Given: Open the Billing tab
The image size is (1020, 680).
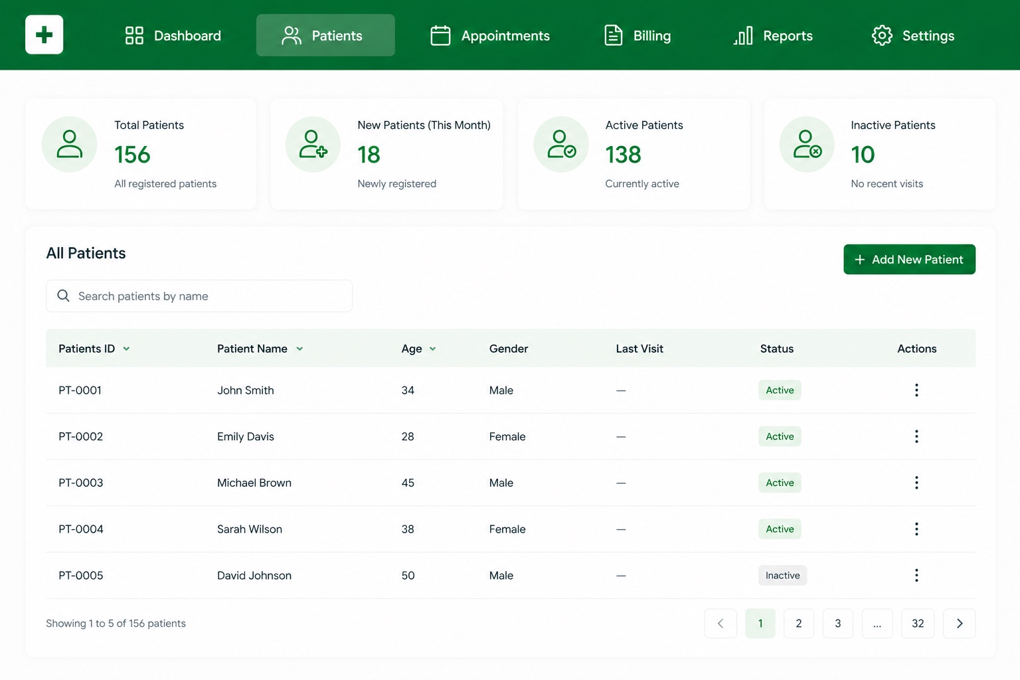Looking at the screenshot, I should click(x=637, y=35).
